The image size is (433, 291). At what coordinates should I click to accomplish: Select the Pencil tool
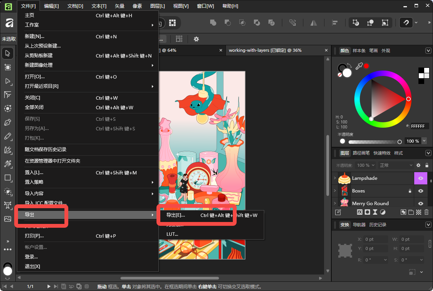(8, 136)
